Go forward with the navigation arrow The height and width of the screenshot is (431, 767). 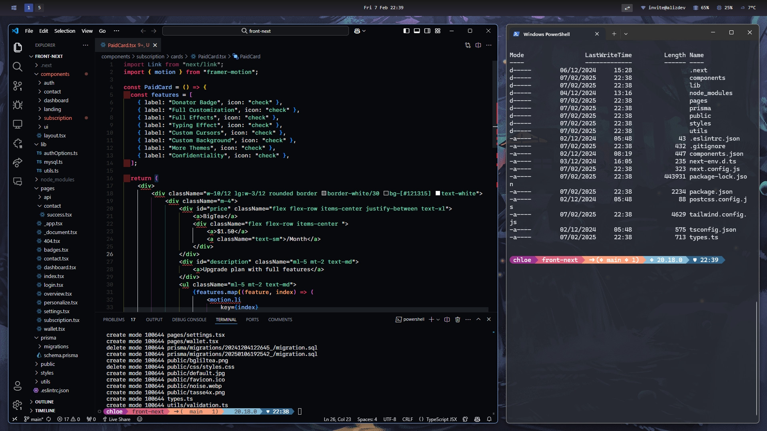154,31
